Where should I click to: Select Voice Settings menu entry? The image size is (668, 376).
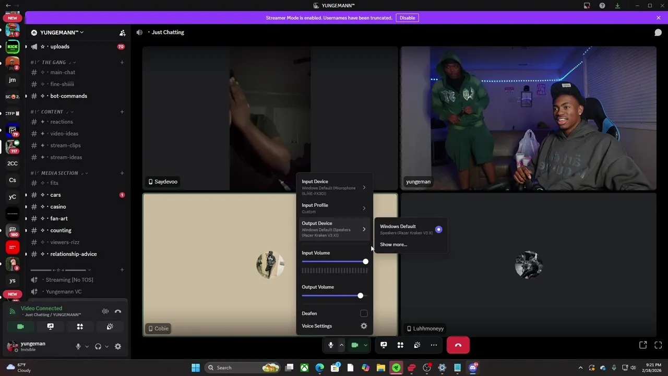click(x=335, y=326)
